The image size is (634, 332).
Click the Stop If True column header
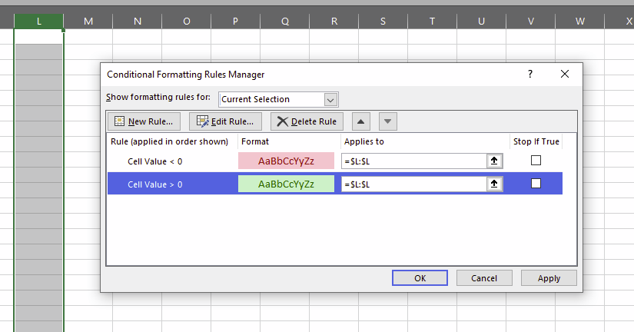tap(536, 141)
